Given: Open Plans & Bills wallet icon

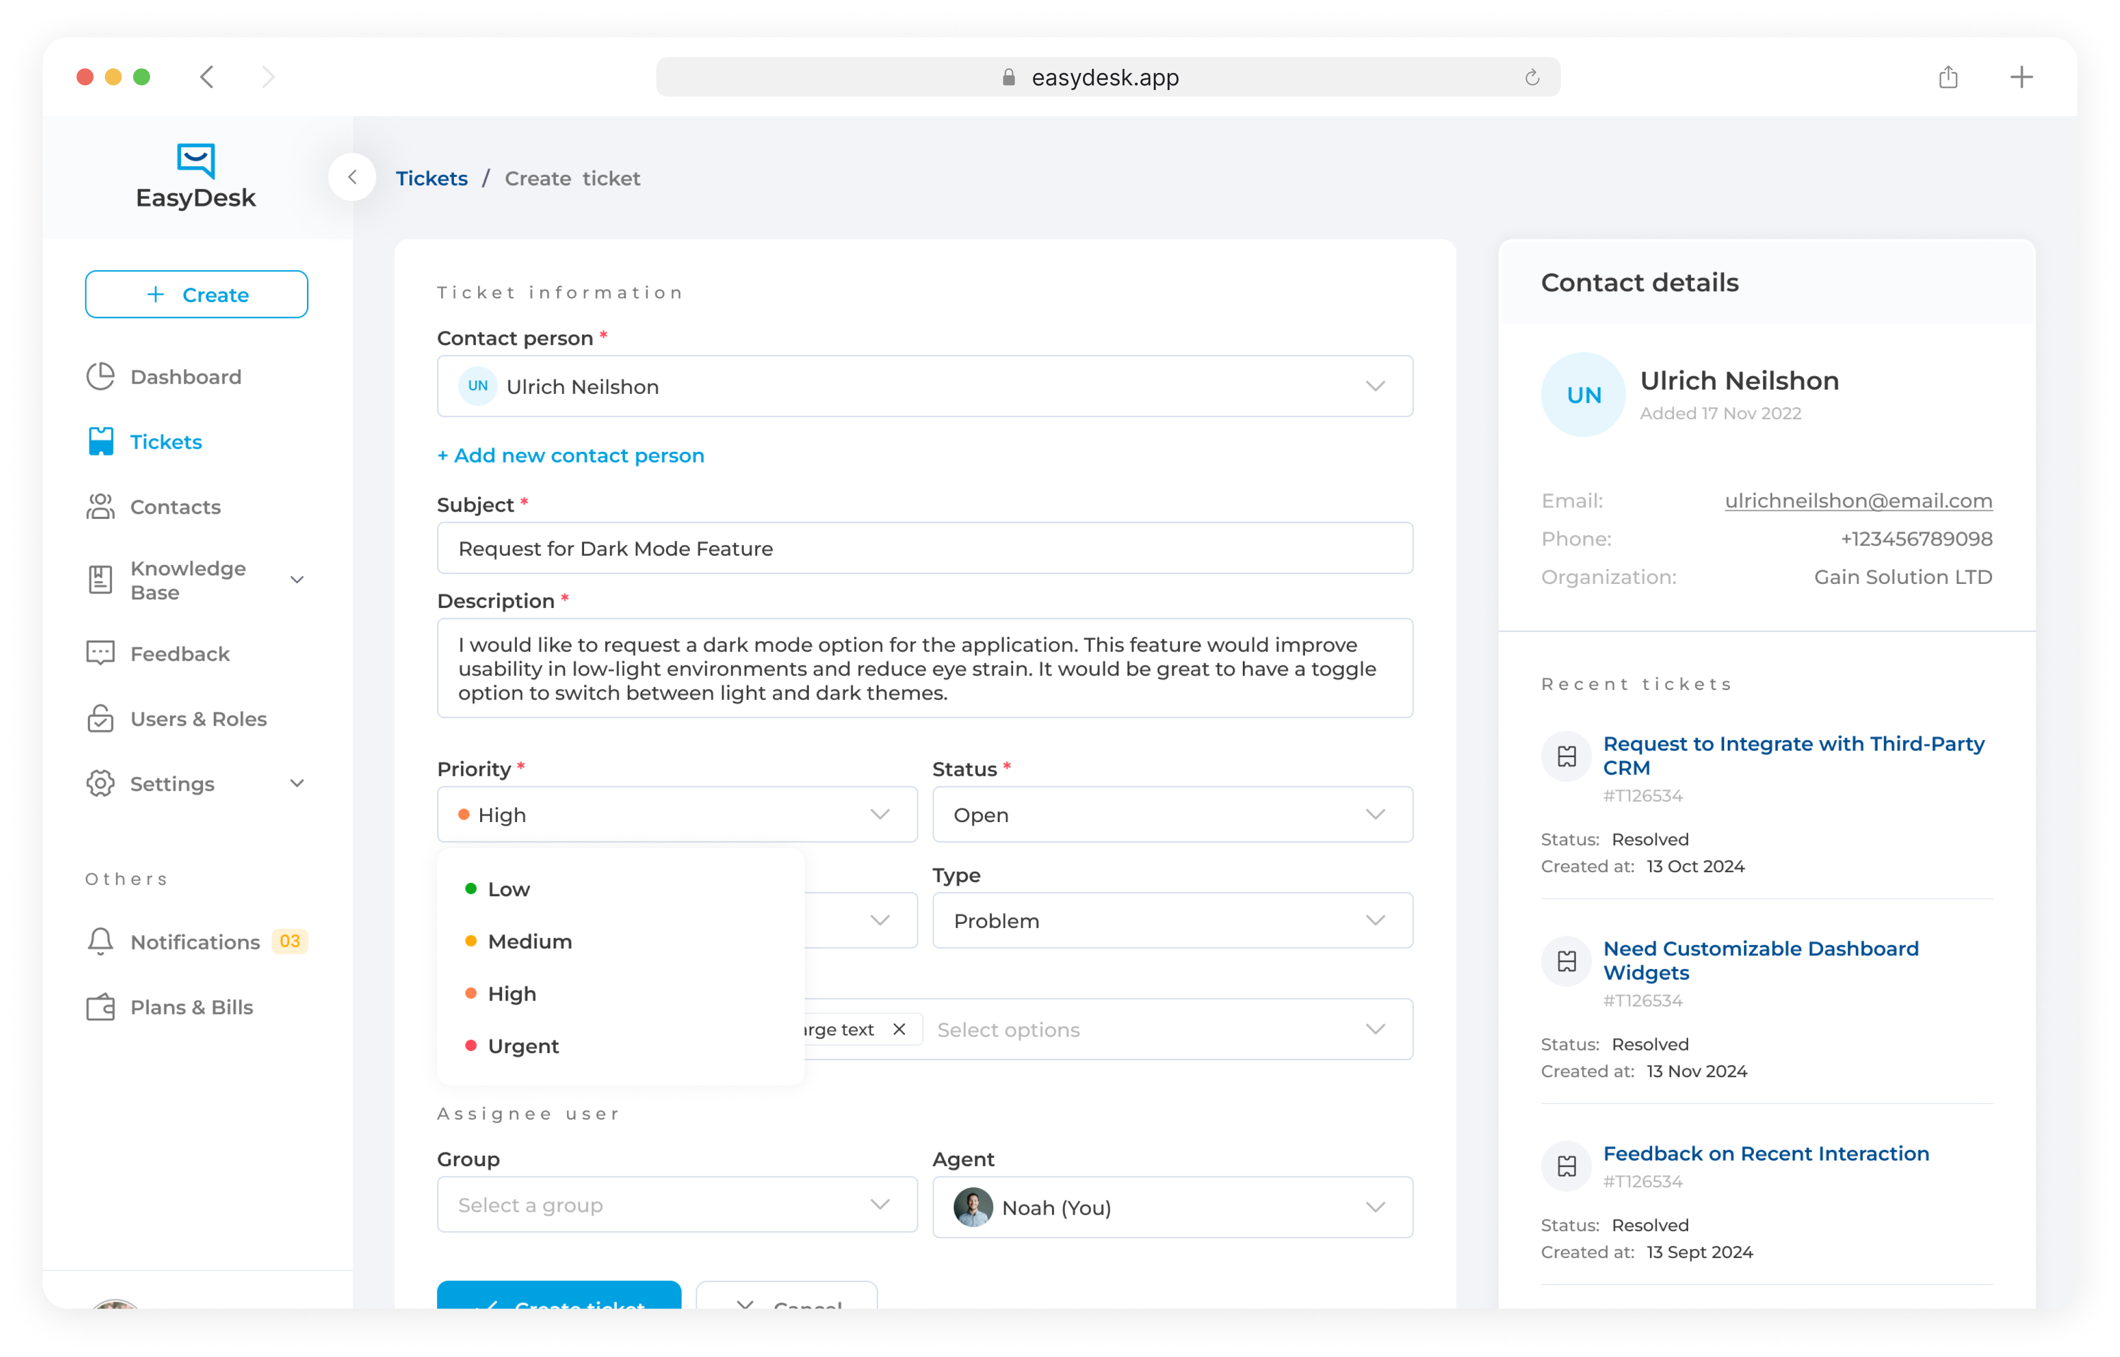Looking at the screenshot, I should click(x=100, y=1006).
